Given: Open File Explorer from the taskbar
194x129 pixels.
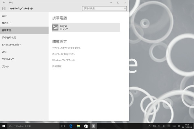Looking at the screenshot, I should [78, 126].
